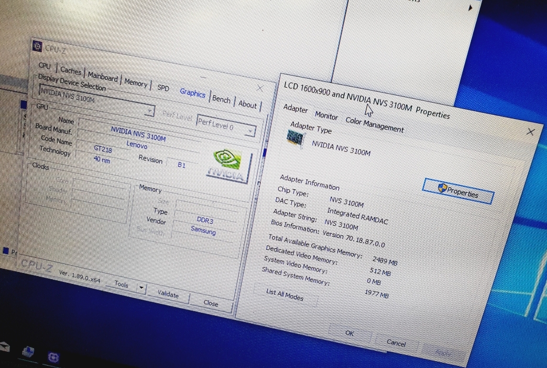Click the CPU-Z title bar icon
The image size is (547, 368).
37,47
